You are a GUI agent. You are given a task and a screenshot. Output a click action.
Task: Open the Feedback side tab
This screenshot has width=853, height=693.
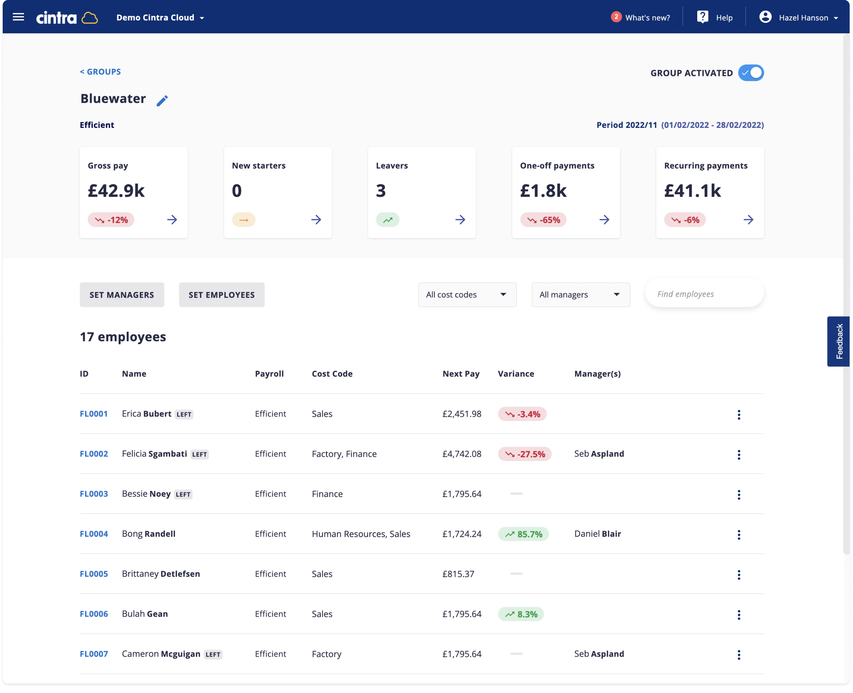pos(839,341)
